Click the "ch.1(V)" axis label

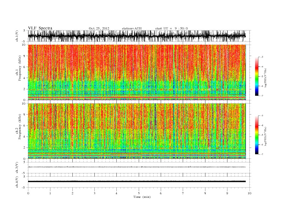[x=17, y=36]
